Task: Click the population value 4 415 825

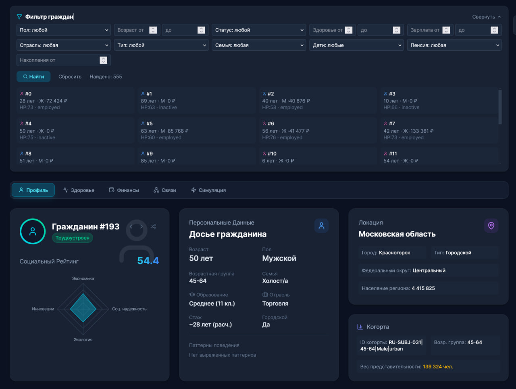Action: pos(423,288)
